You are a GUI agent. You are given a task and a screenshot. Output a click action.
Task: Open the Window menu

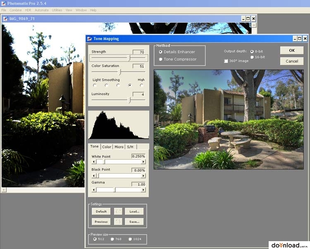tap(81, 10)
